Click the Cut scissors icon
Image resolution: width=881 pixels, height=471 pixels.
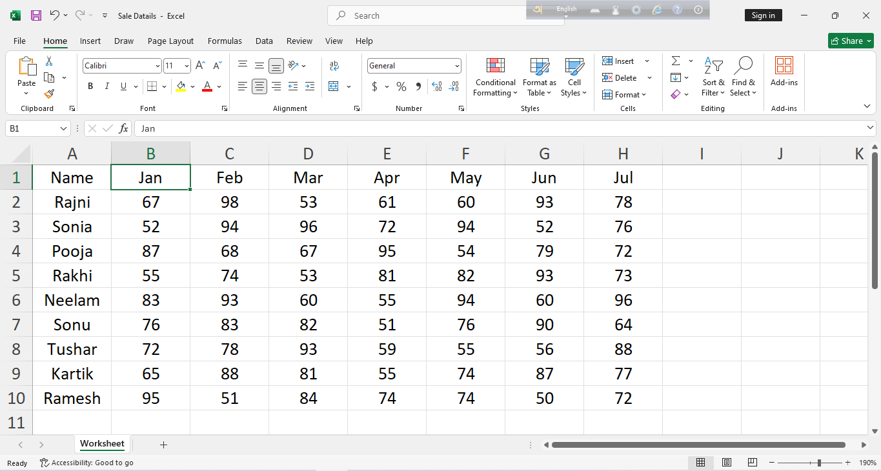click(x=49, y=61)
